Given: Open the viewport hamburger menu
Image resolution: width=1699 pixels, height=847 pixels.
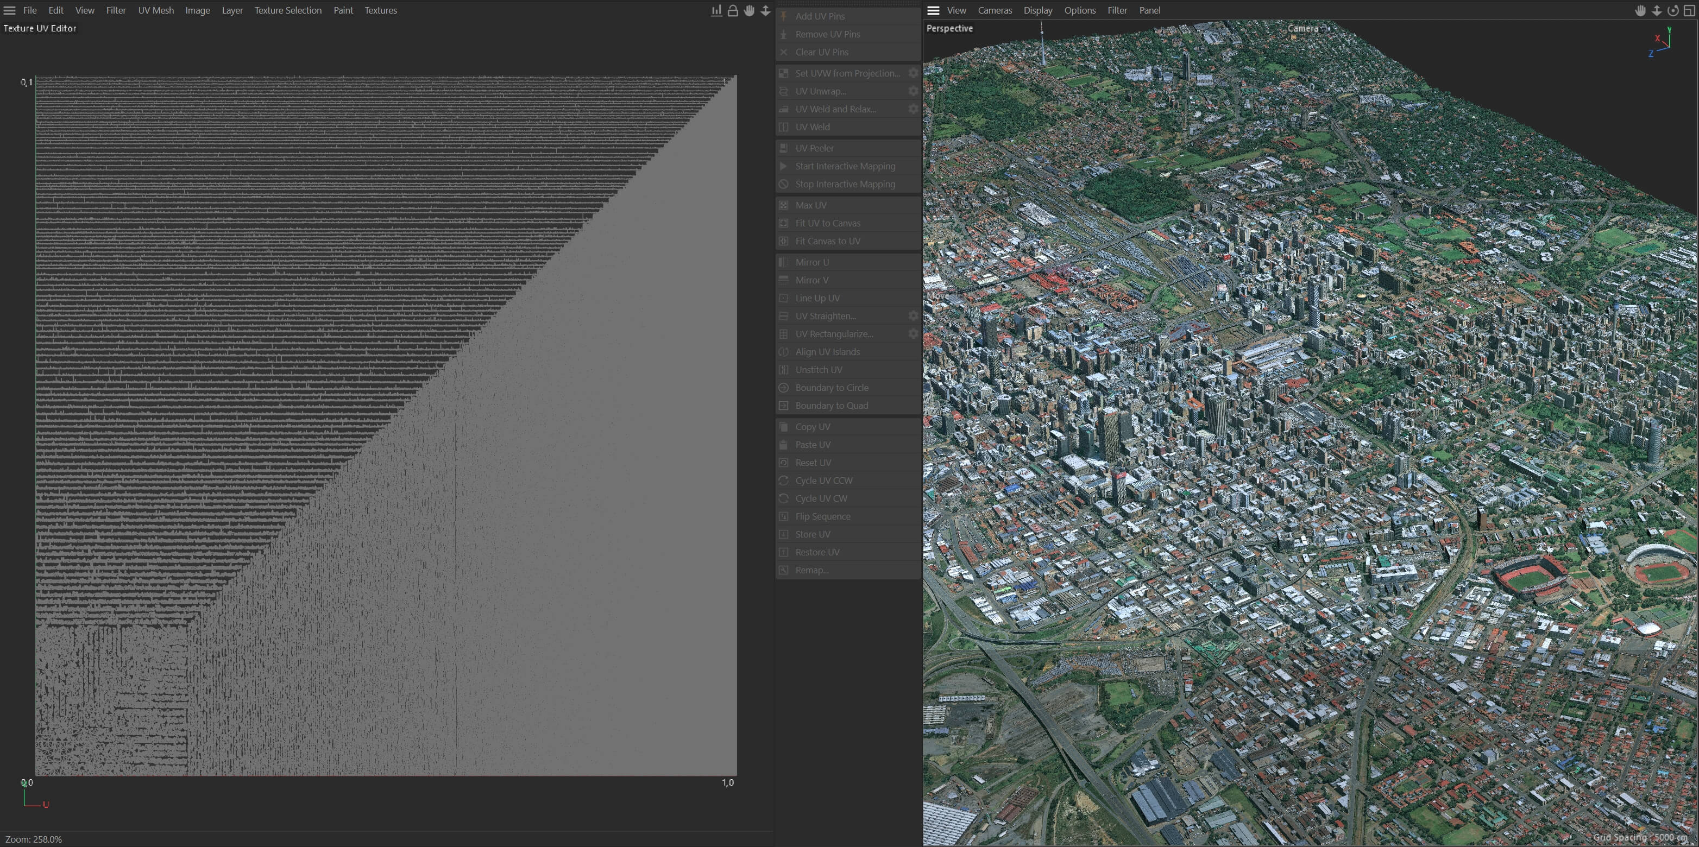Looking at the screenshot, I should pyautogui.click(x=933, y=10).
